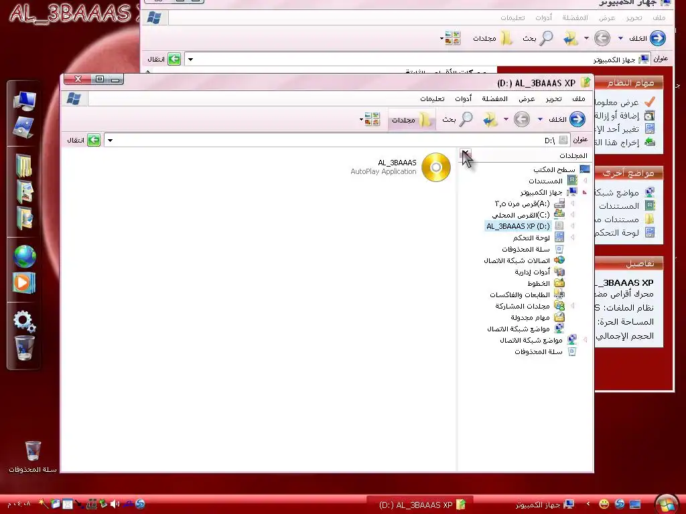Open ملف menu in D: window
This screenshot has width=686, height=514.
[578, 99]
